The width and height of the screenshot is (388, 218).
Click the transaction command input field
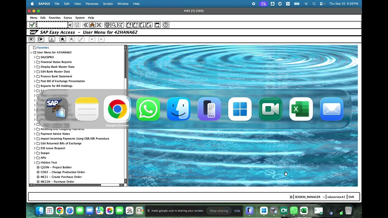(52, 25)
